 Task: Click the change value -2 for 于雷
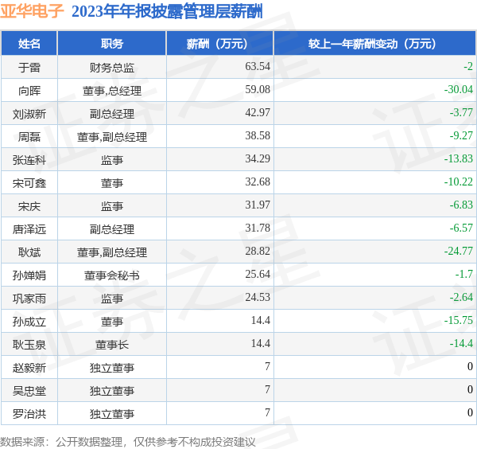point(468,66)
